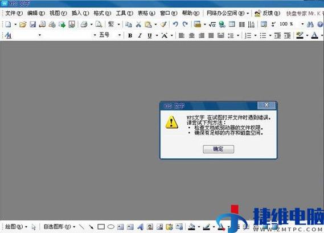Viewport: 324px width, 233px height.
Task: Expand the underline style dropdown arrow
Action: 157,35
